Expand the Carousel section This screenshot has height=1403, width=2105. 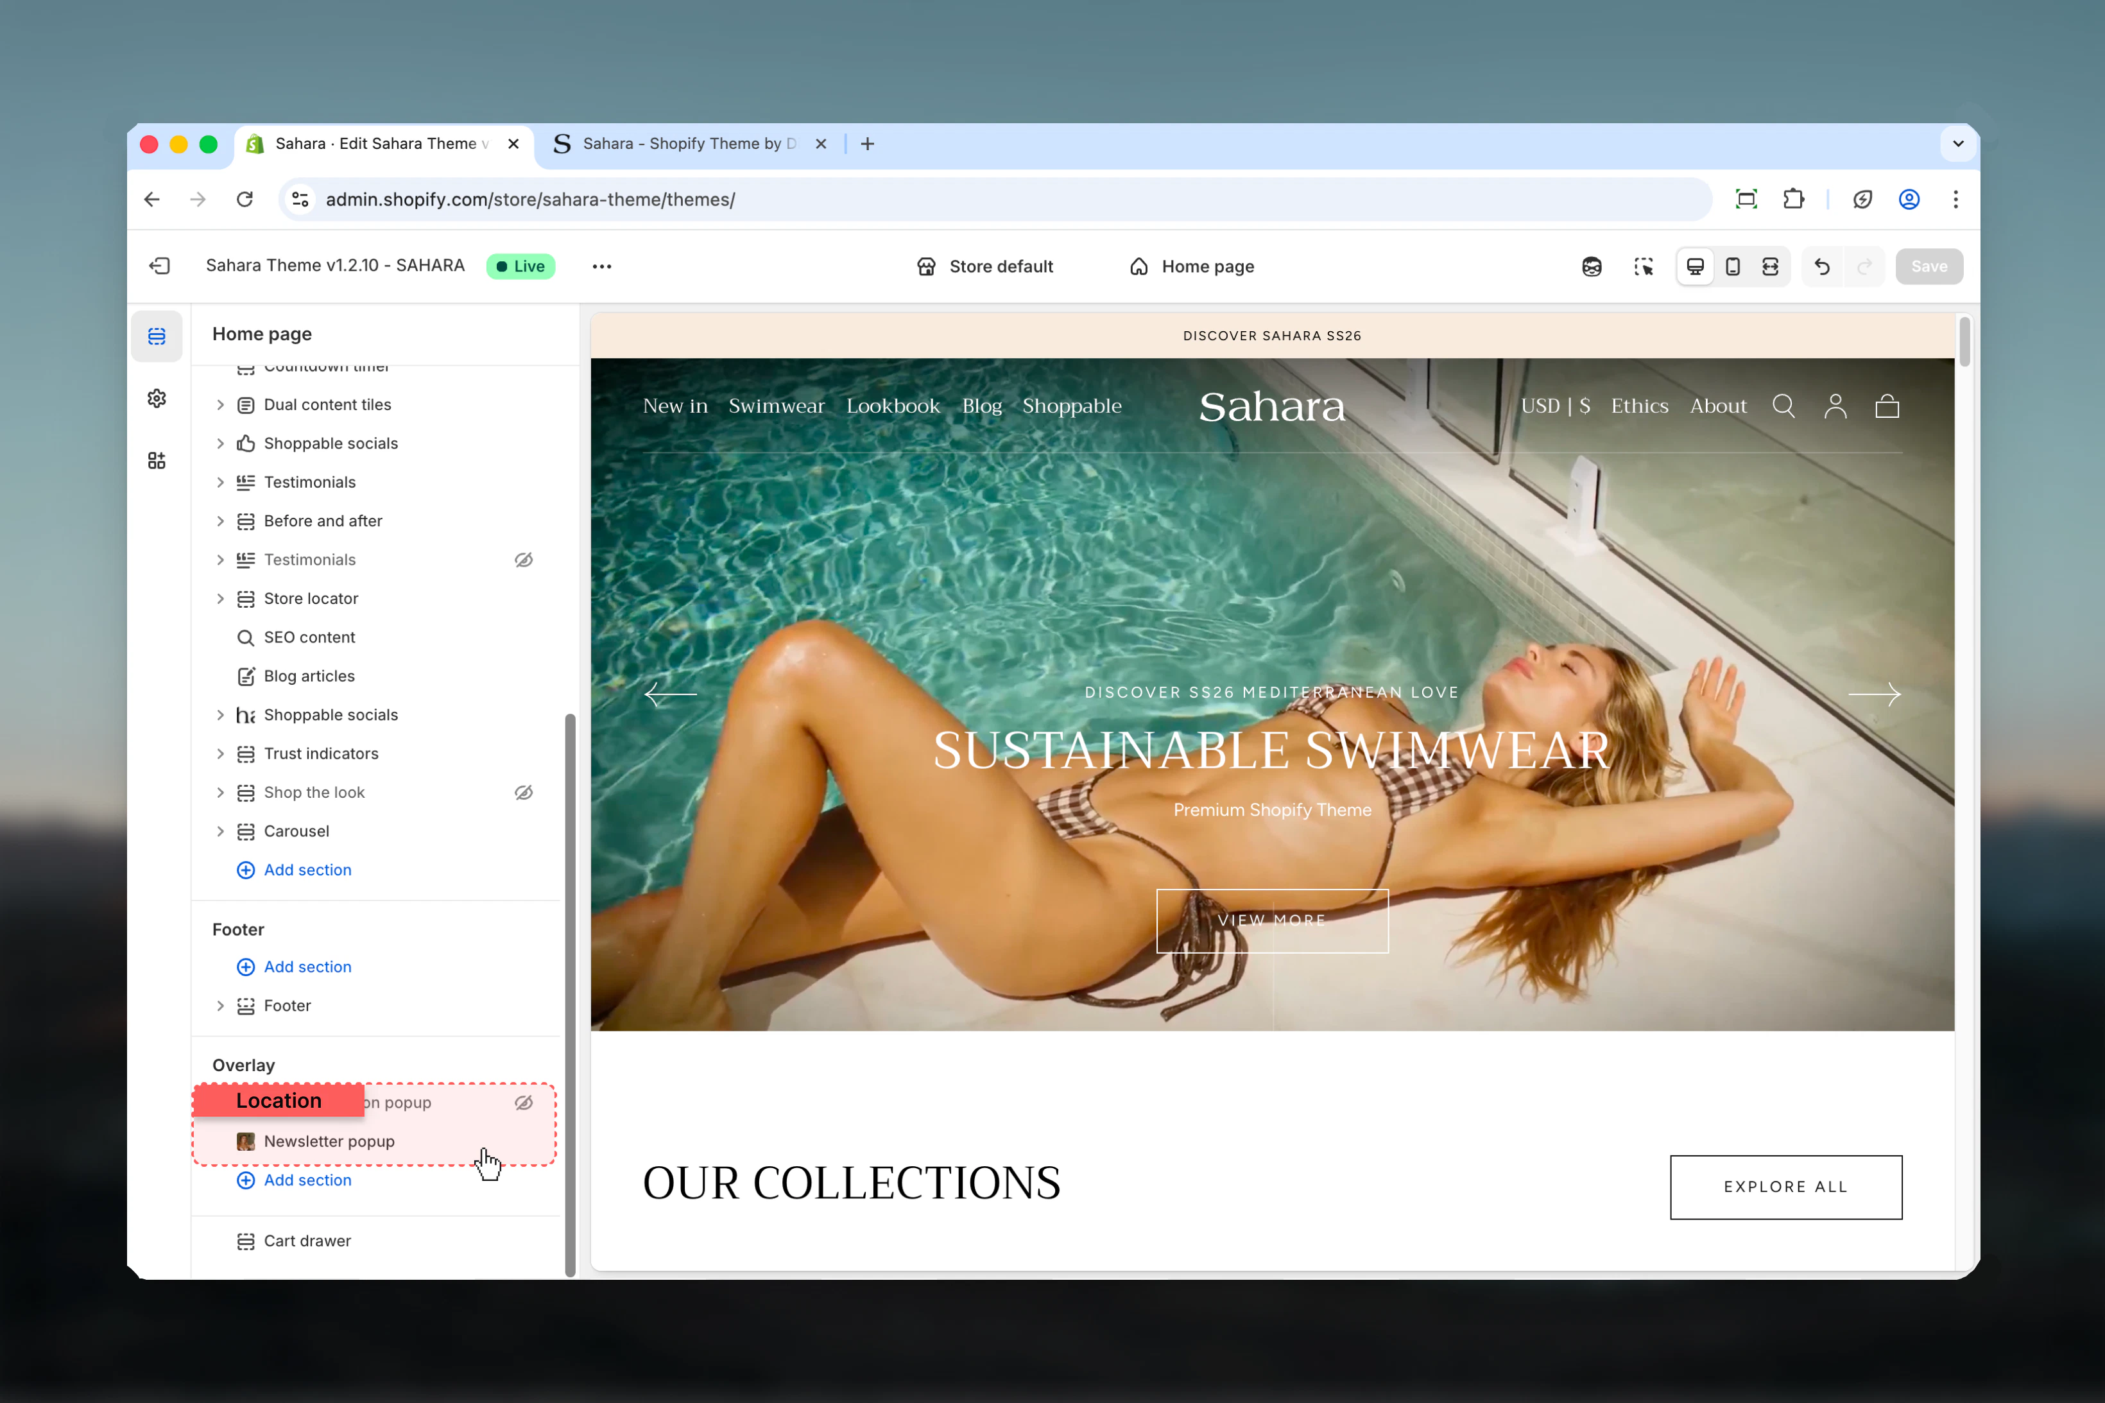220,831
